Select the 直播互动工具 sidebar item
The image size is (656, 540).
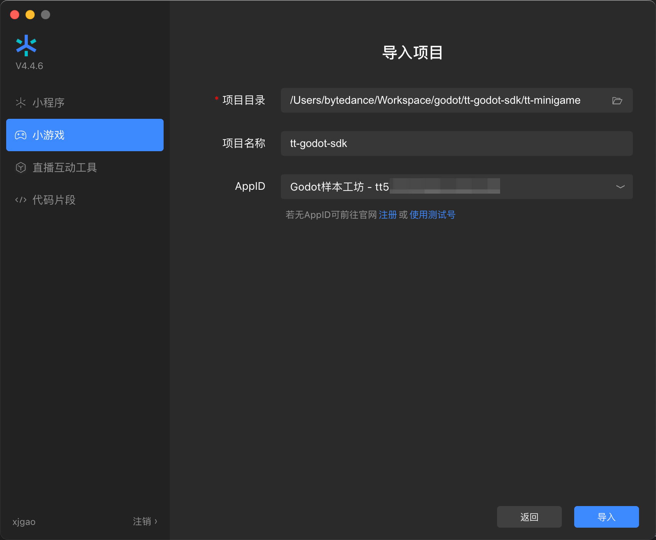point(64,167)
